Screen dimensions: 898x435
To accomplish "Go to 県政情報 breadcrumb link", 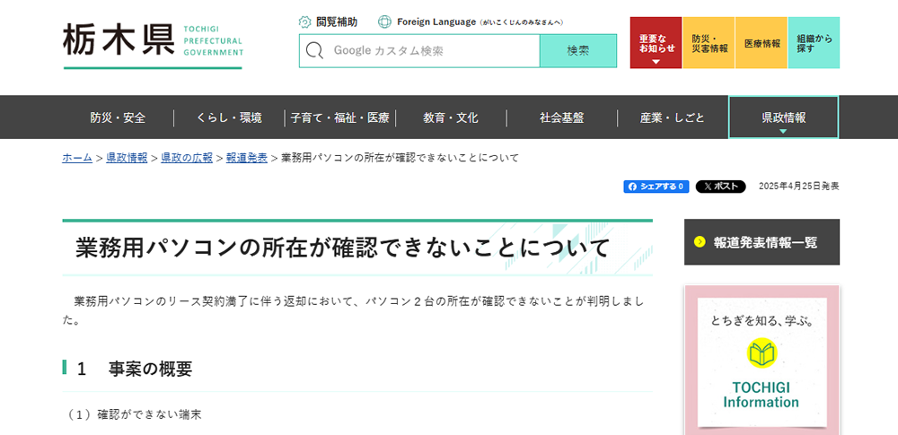I will (x=127, y=158).
